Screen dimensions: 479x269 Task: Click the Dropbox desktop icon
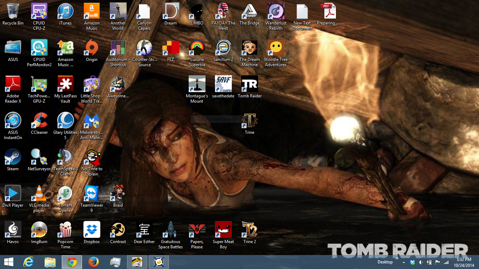92,230
